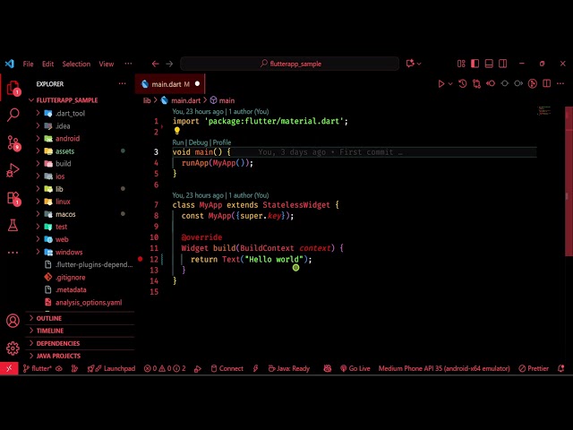Open the Source Control view
573x430 pixels.
pos(14,143)
